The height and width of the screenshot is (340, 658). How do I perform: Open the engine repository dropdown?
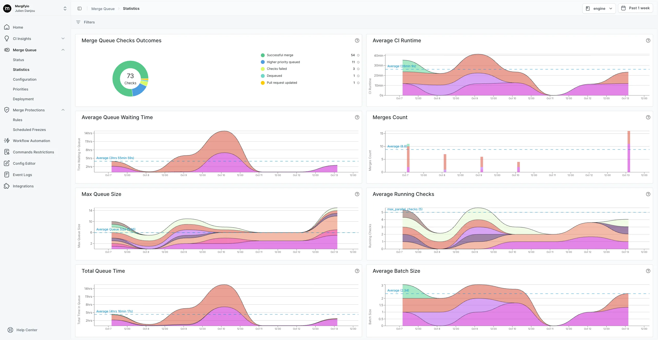point(599,9)
